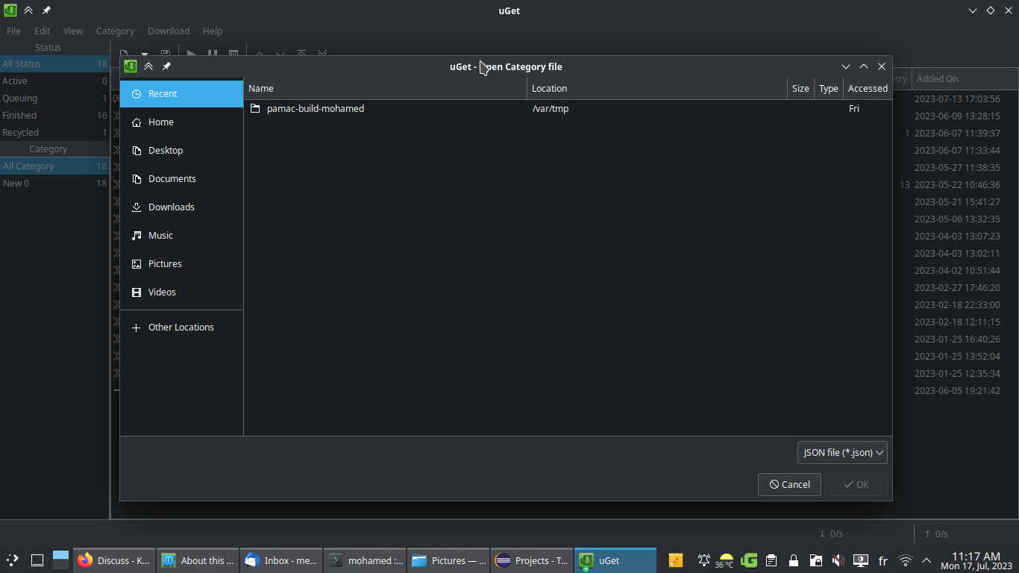The height and width of the screenshot is (573, 1019).
Task: Select Recycled status filter in uGet
Action: click(x=54, y=133)
